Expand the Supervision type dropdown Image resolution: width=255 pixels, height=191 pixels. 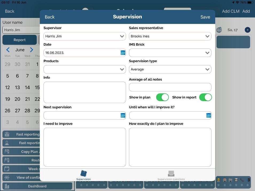click(x=170, y=69)
